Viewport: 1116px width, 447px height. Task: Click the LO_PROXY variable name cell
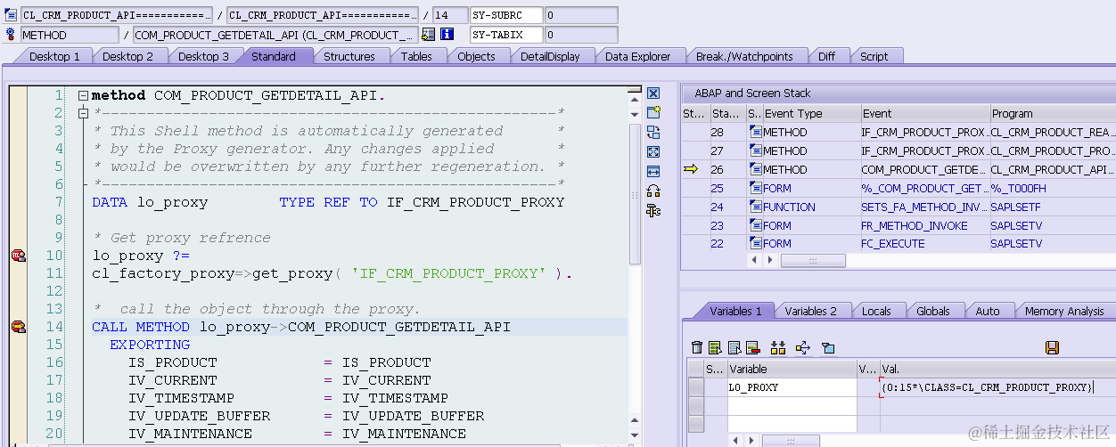pyautogui.click(x=792, y=387)
